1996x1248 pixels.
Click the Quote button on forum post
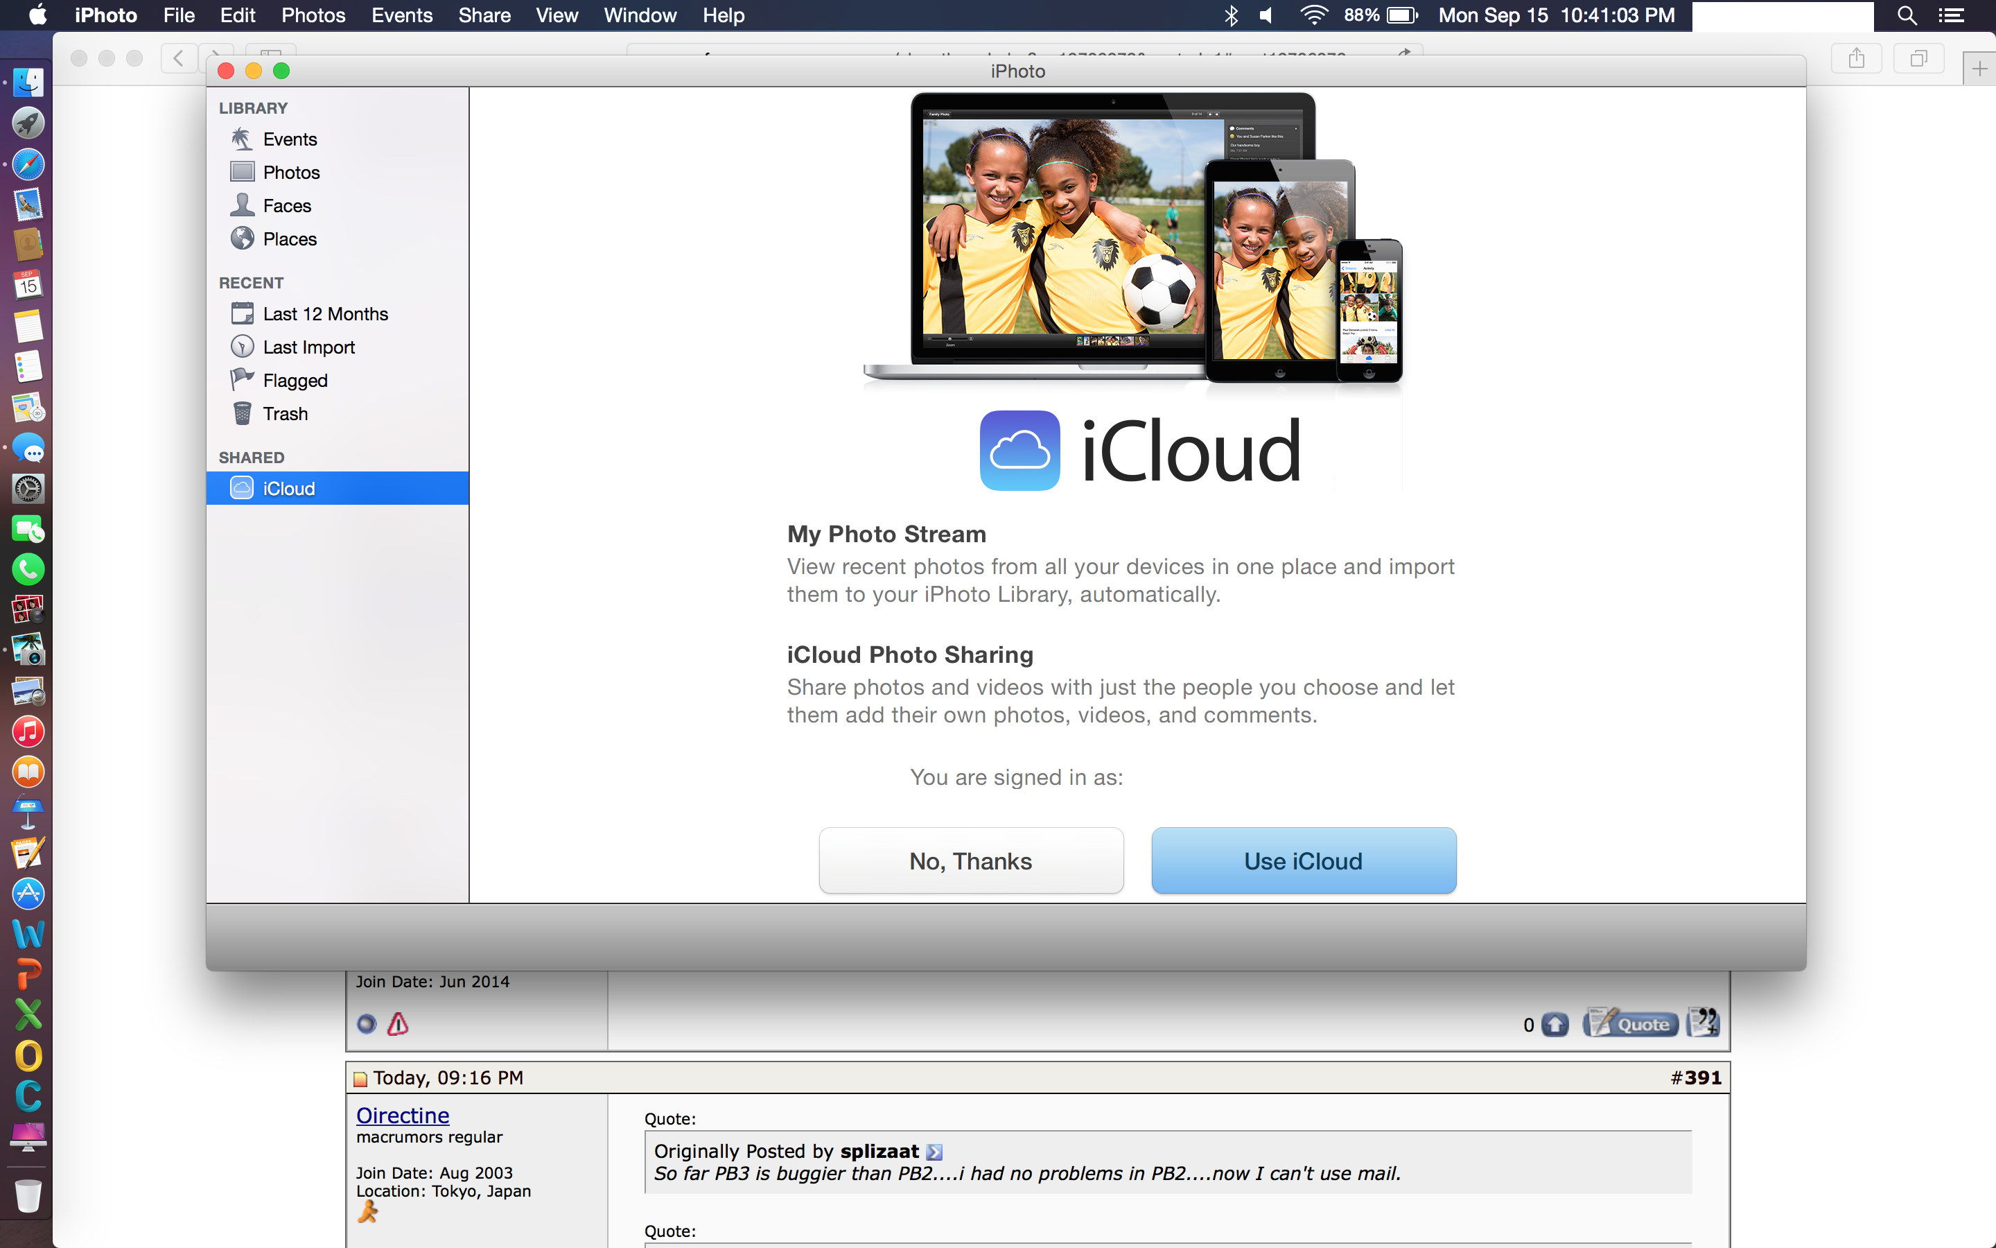[1631, 1024]
